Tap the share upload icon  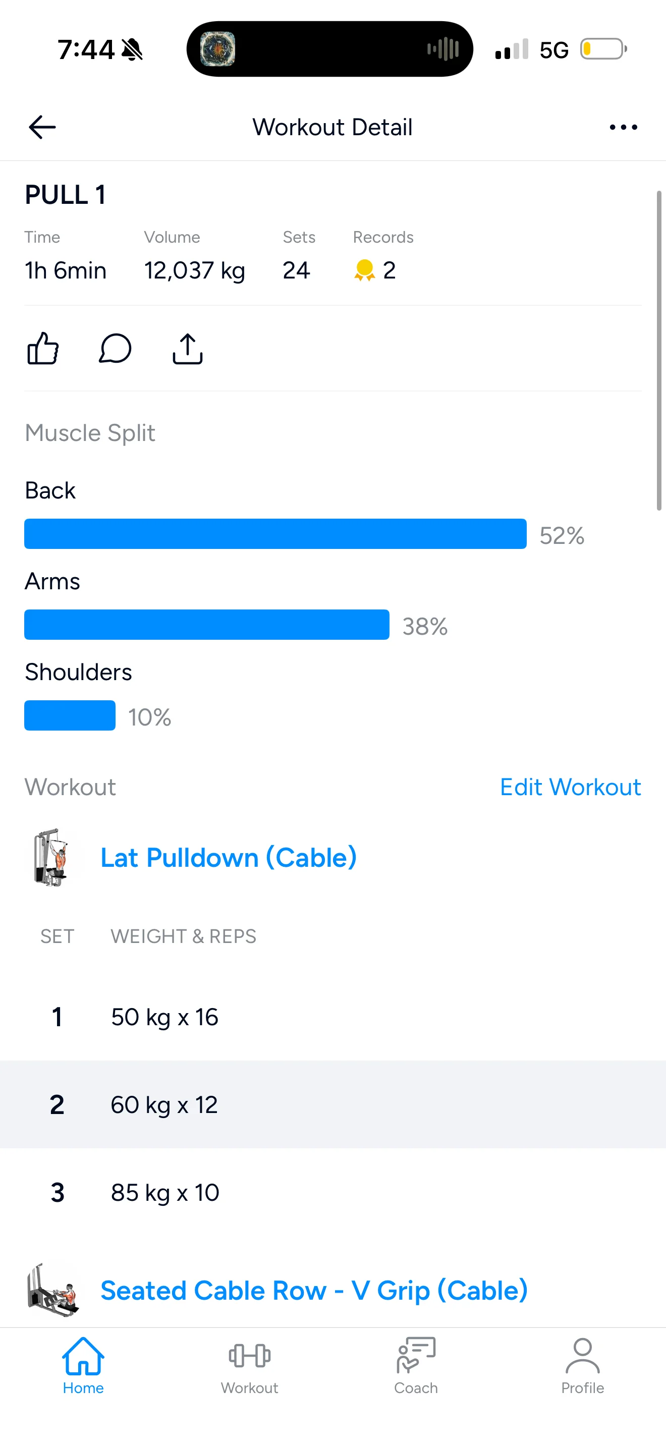(x=188, y=348)
